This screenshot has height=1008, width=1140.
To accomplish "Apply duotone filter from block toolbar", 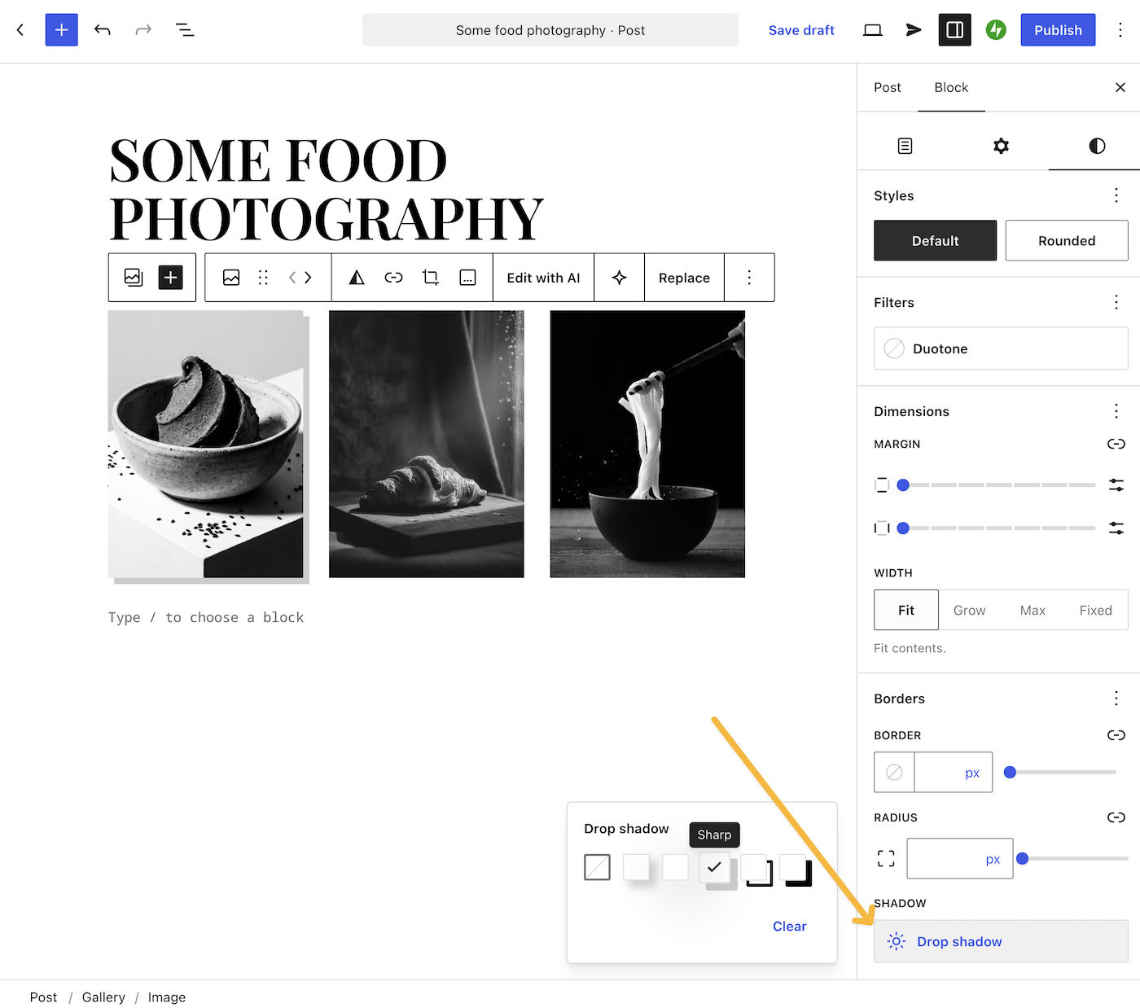I will [357, 278].
